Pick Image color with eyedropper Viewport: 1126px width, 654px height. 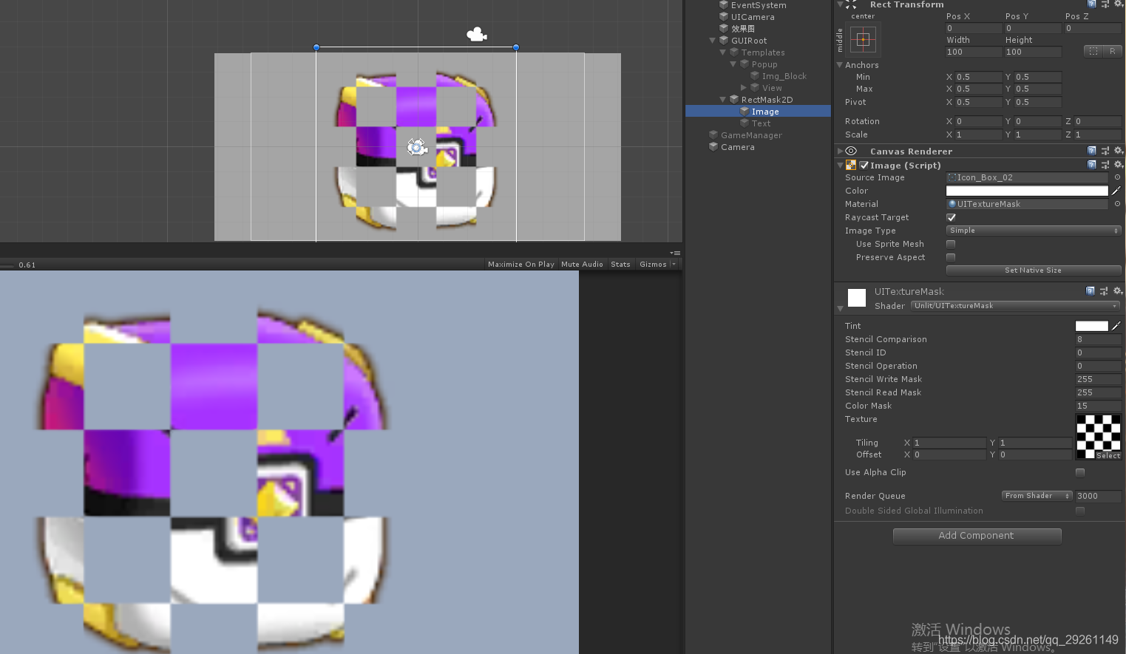pos(1116,191)
